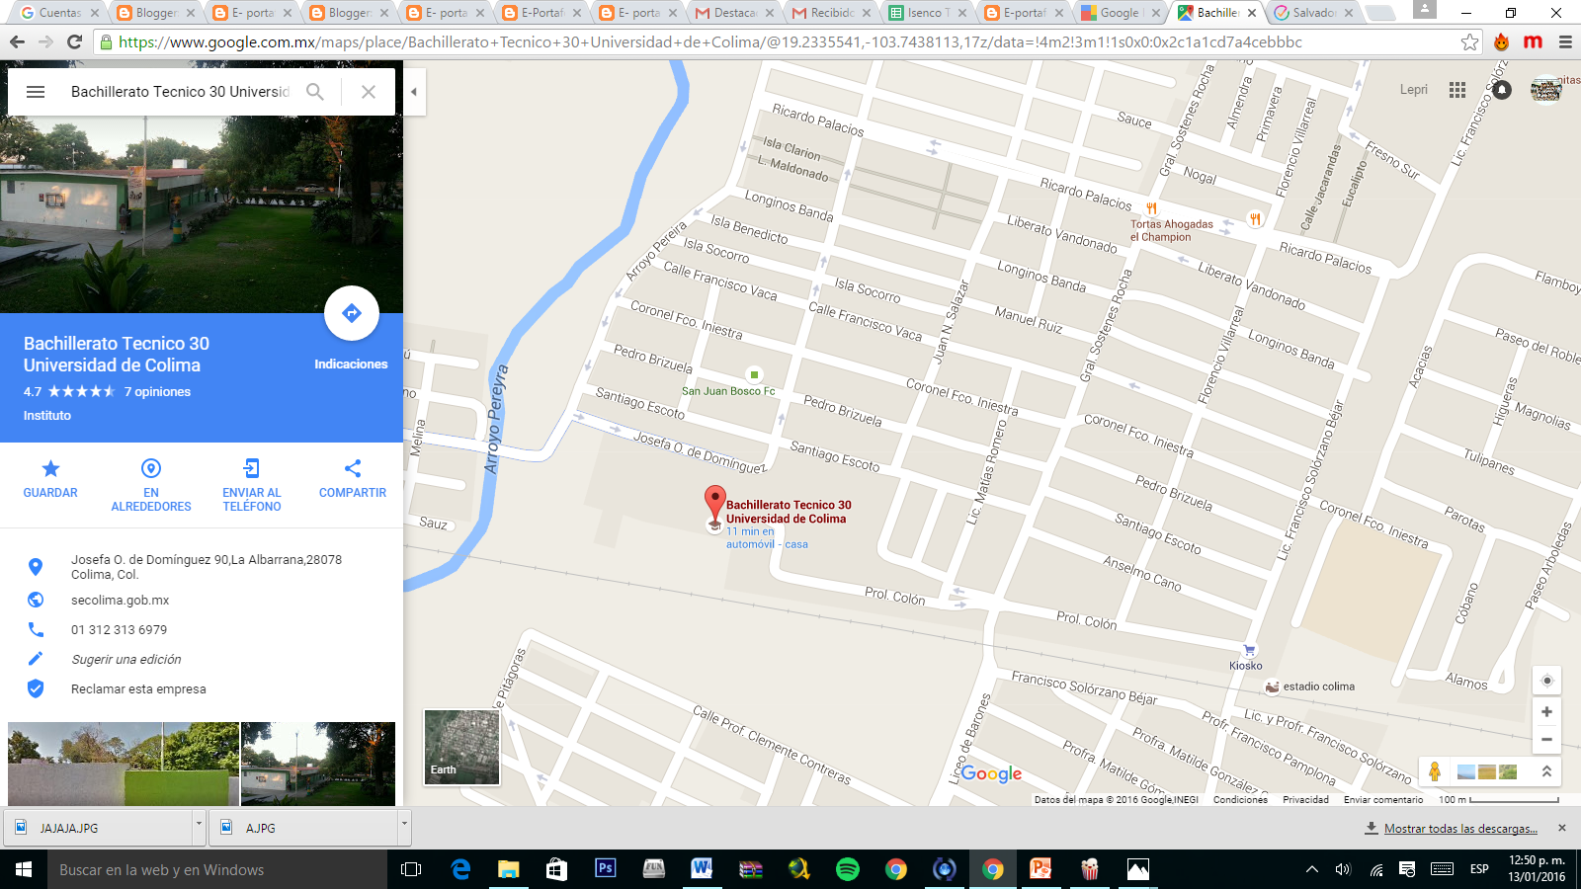Show hidden system tray icons
1581x889 pixels.
pos(1312,869)
